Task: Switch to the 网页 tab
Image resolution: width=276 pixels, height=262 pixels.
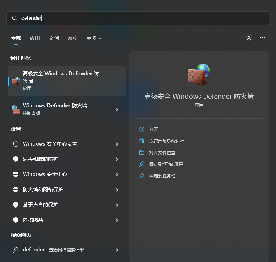Action: tap(72, 38)
